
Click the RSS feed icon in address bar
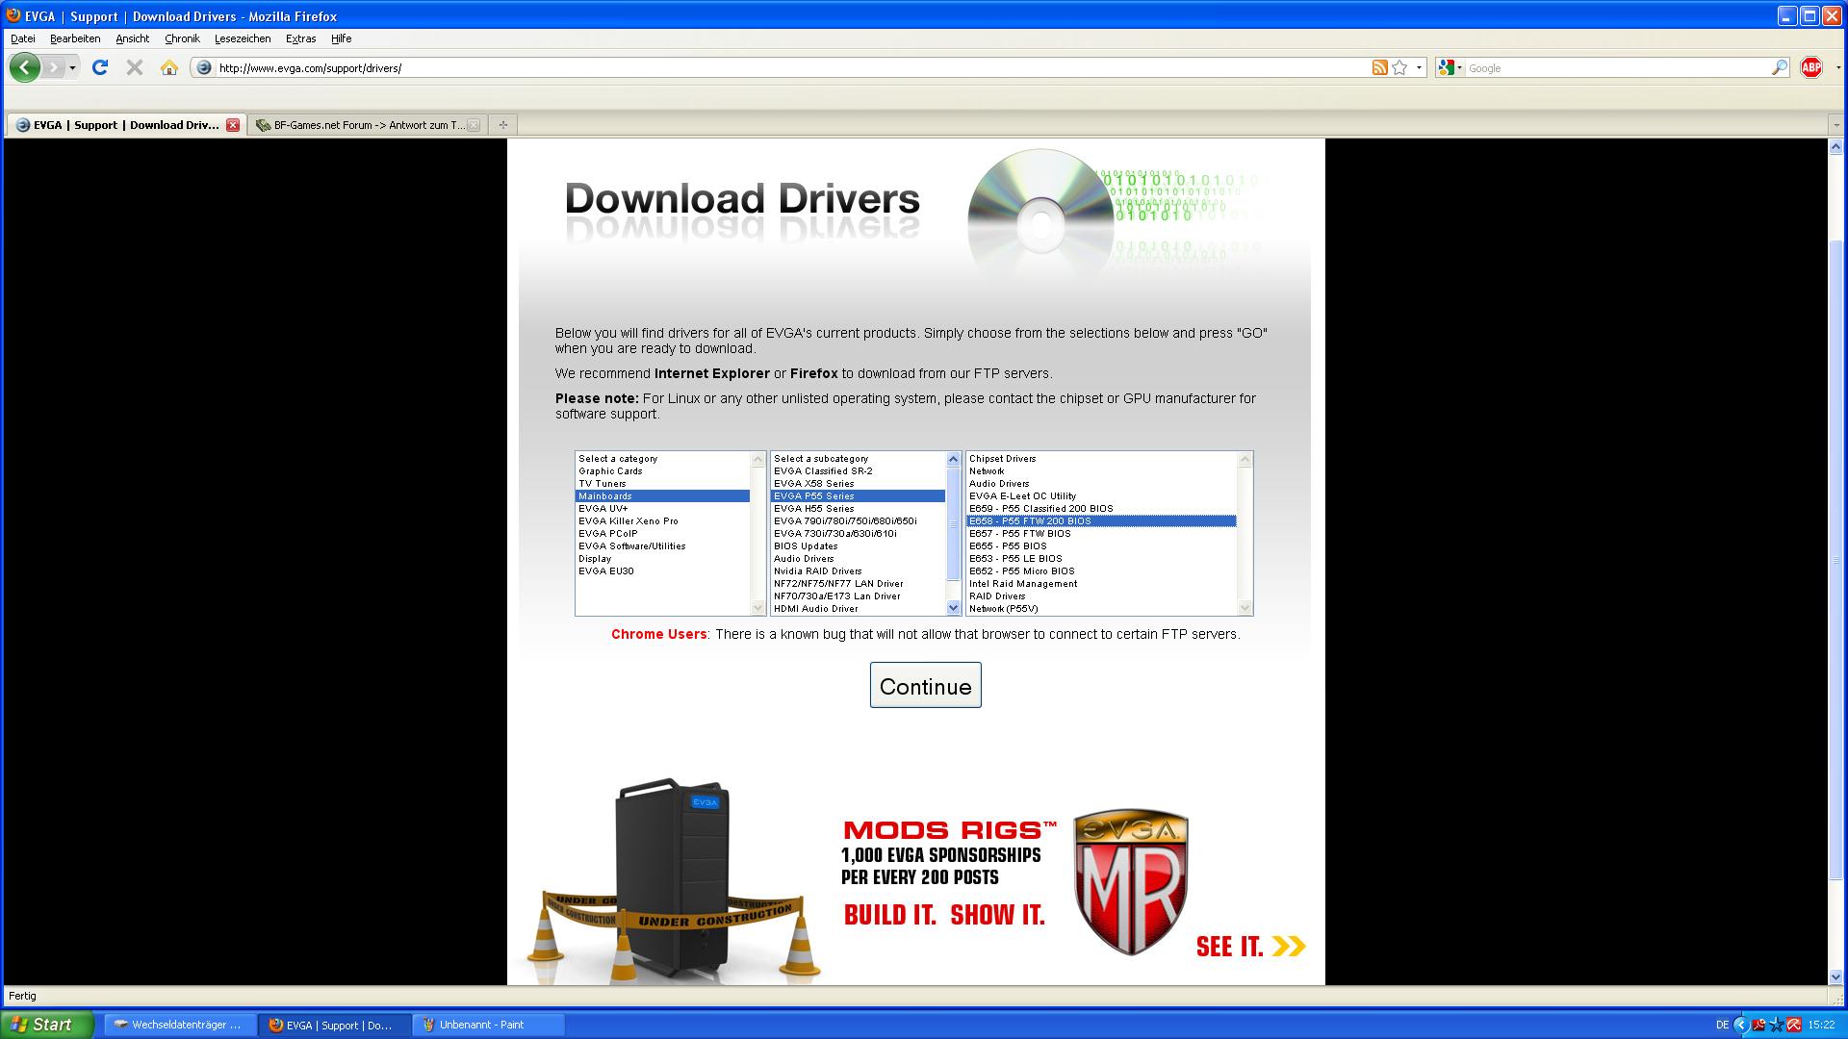click(1379, 67)
